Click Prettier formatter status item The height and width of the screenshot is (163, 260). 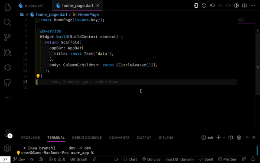[x=227, y=160]
